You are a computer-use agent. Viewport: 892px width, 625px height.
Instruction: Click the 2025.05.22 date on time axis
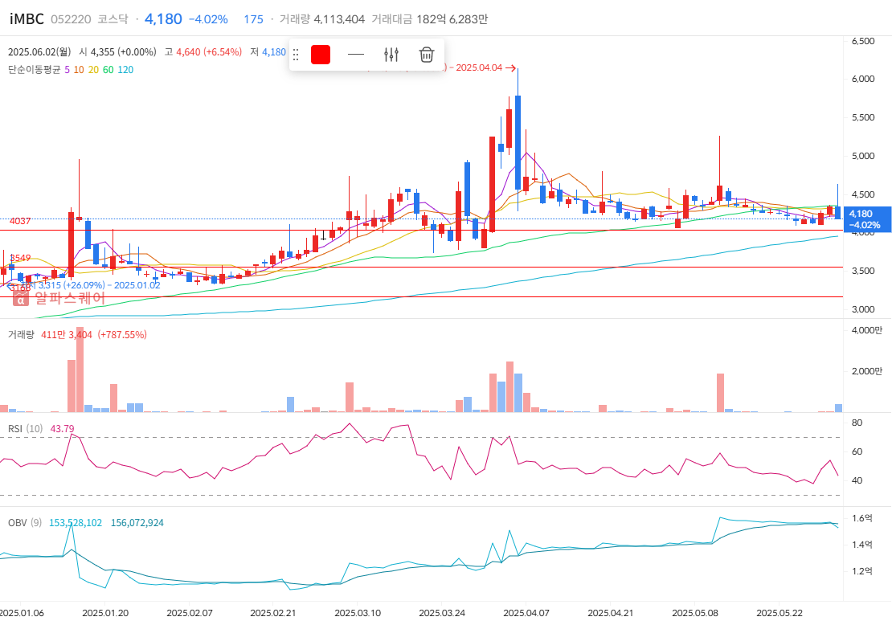click(x=779, y=613)
